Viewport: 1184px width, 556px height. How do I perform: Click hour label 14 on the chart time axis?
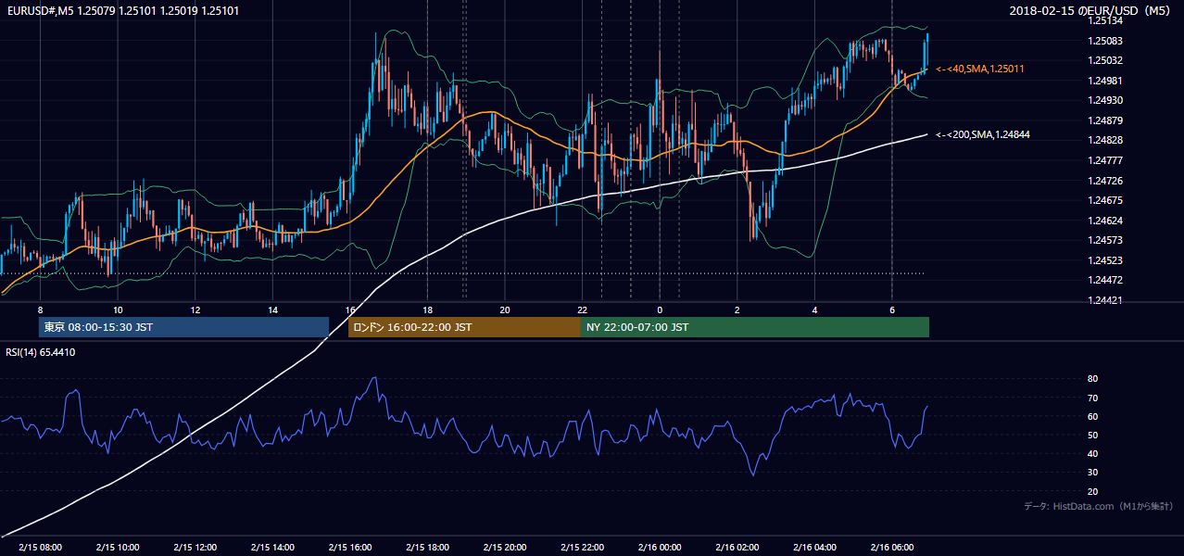pyautogui.click(x=272, y=309)
